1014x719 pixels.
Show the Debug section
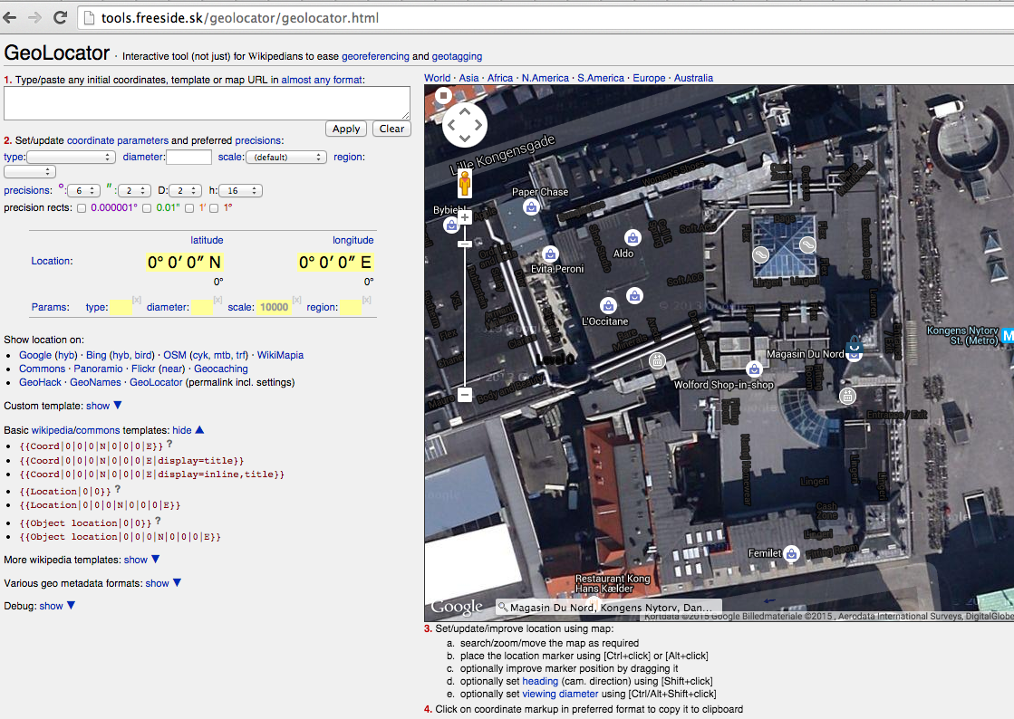click(57, 606)
